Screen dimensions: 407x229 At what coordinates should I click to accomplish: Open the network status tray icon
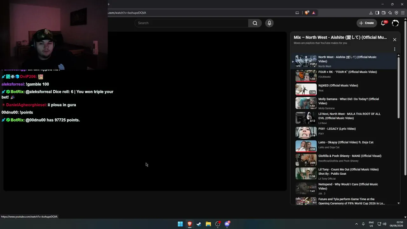[x=379, y=224]
